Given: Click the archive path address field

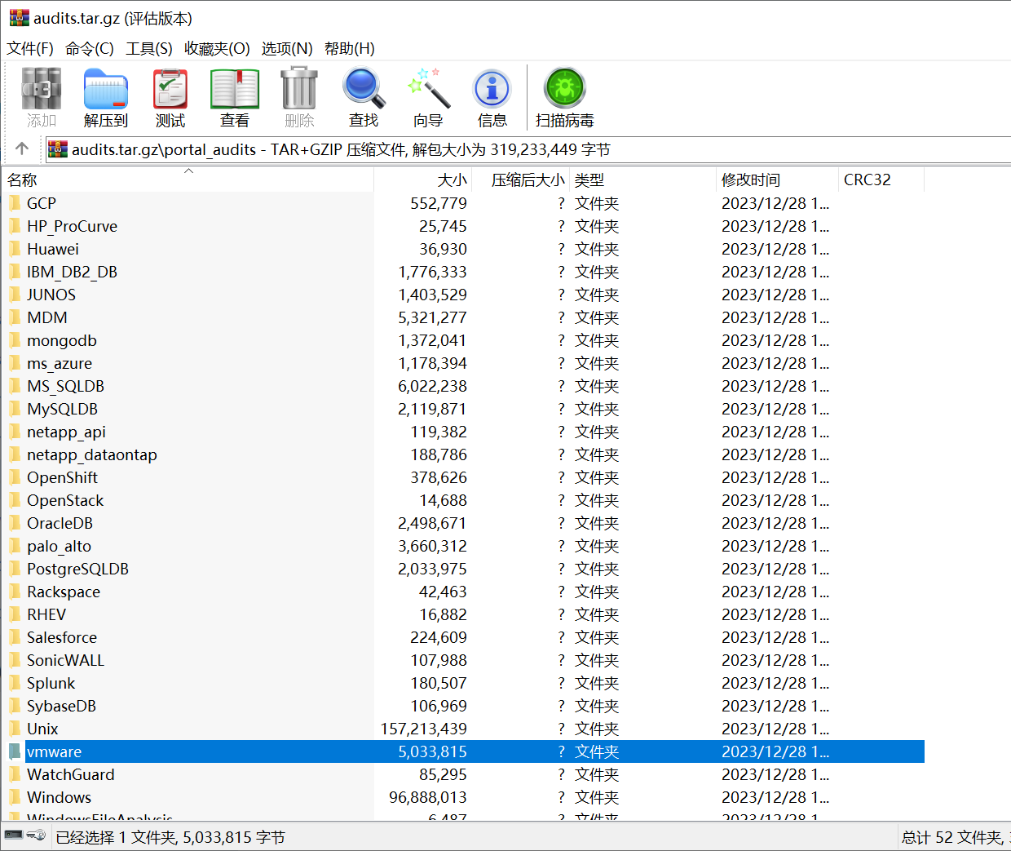Looking at the screenshot, I should [x=528, y=149].
